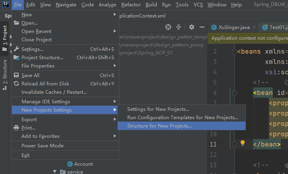Open the VCS menu
This screenshot has width=288, height=174.
[x=198, y=5]
